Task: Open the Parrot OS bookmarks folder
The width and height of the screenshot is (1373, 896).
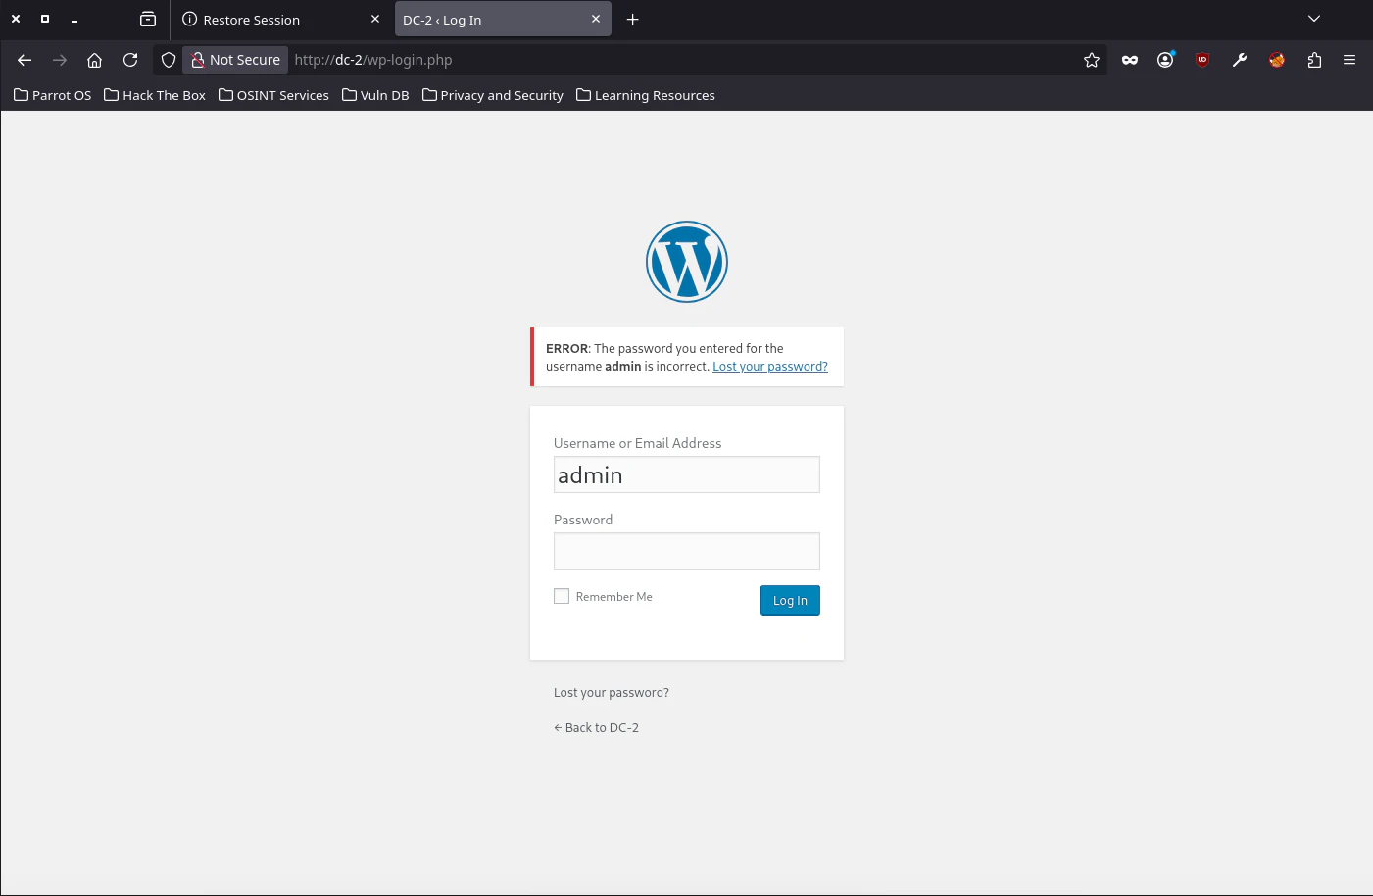Action: (x=53, y=95)
